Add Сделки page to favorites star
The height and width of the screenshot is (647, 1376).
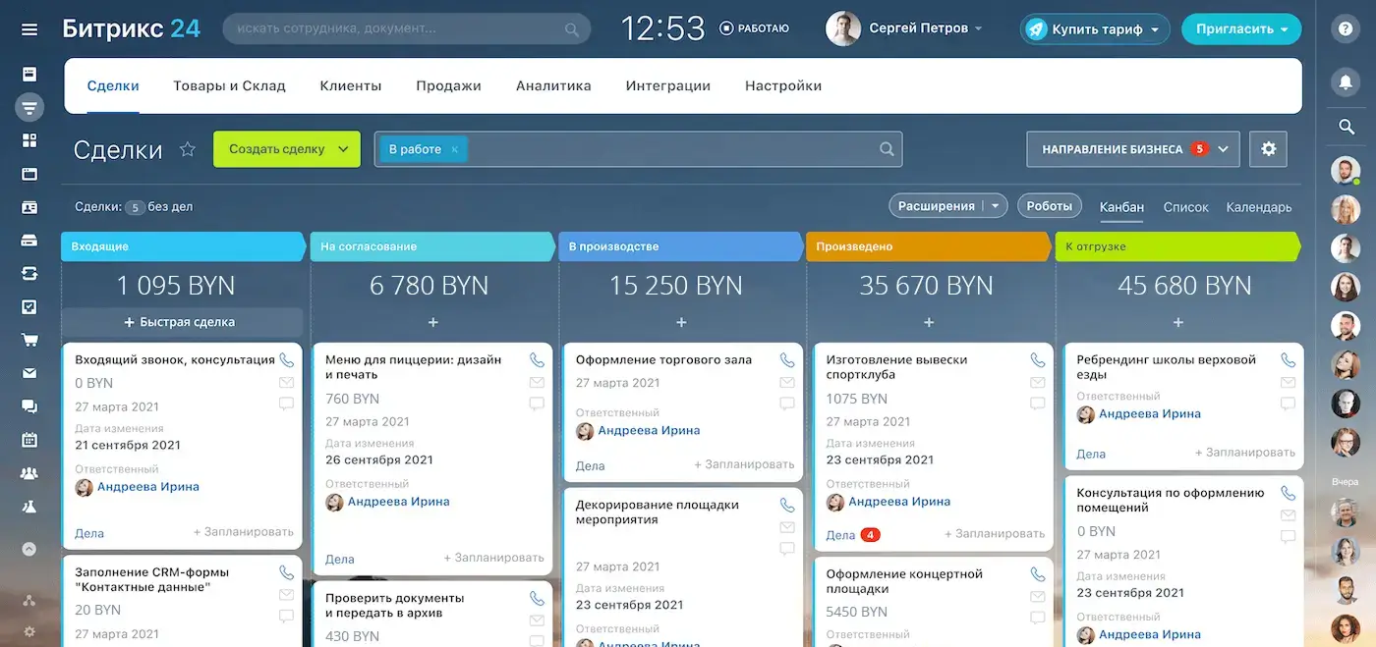pos(188,149)
